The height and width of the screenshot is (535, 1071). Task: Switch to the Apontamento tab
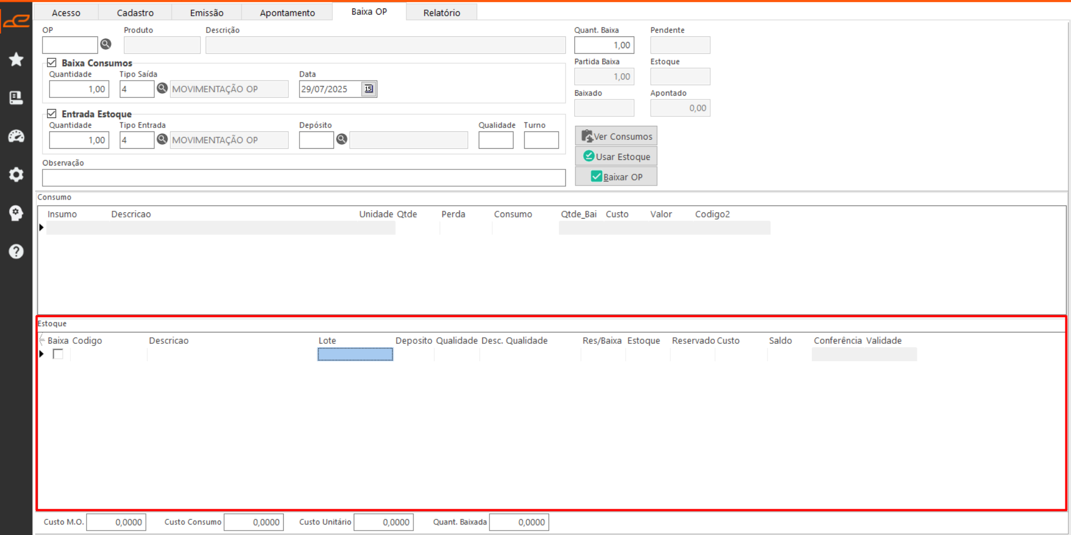point(287,12)
